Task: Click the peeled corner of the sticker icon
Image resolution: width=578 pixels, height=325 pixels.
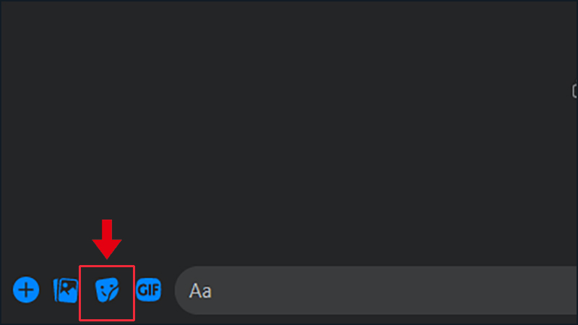Action: click(x=113, y=293)
